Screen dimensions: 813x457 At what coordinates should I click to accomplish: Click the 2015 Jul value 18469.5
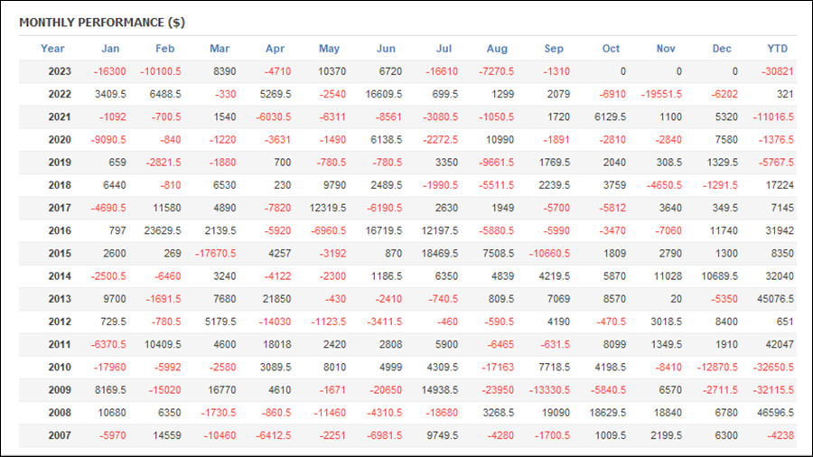tap(440, 254)
